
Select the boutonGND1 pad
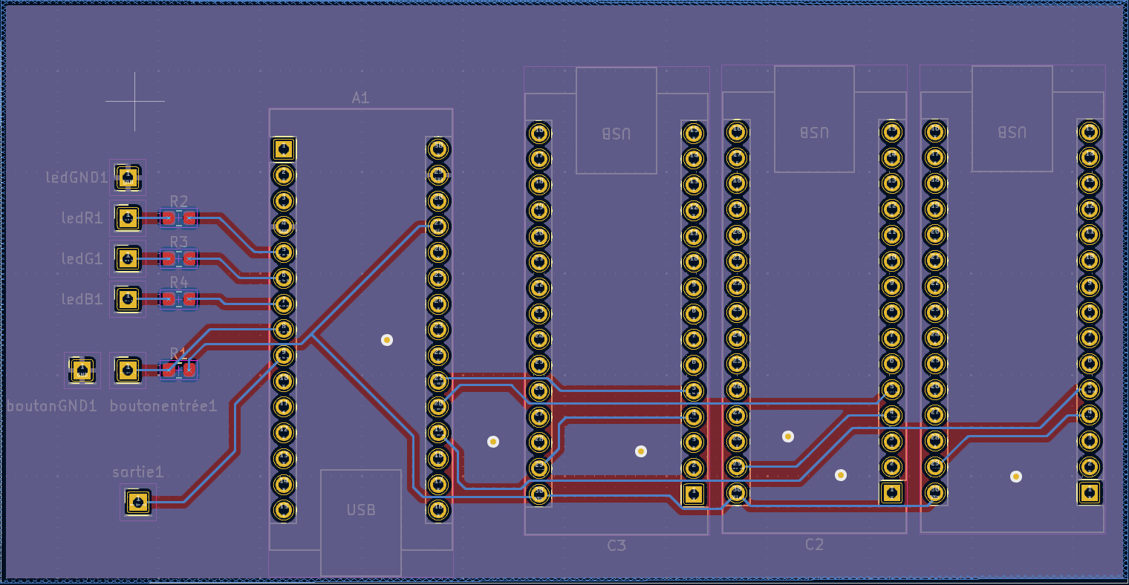(82, 370)
